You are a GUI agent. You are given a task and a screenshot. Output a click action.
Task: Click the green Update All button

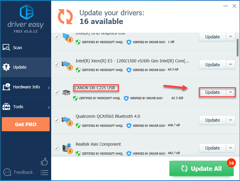coord(201,168)
